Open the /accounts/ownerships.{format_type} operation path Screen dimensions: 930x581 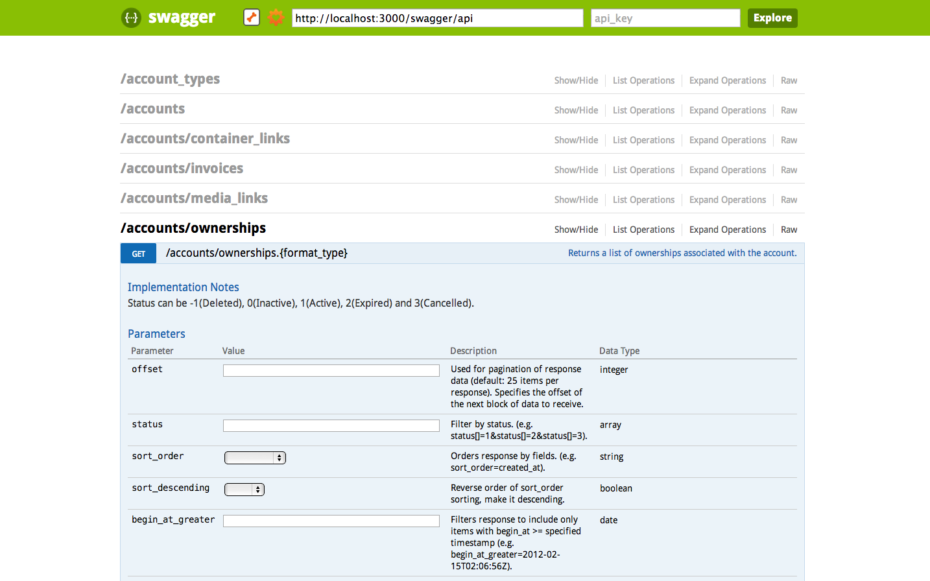(x=257, y=253)
